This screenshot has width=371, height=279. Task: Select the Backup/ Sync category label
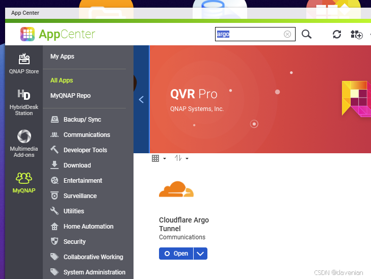83,120
